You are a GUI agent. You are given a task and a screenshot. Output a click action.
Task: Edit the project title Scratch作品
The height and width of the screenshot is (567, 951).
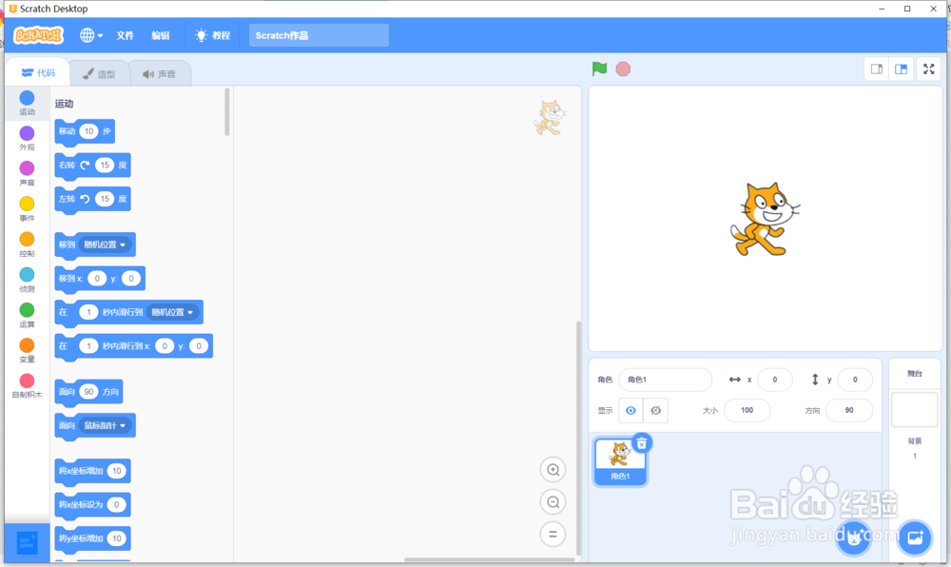point(319,35)
